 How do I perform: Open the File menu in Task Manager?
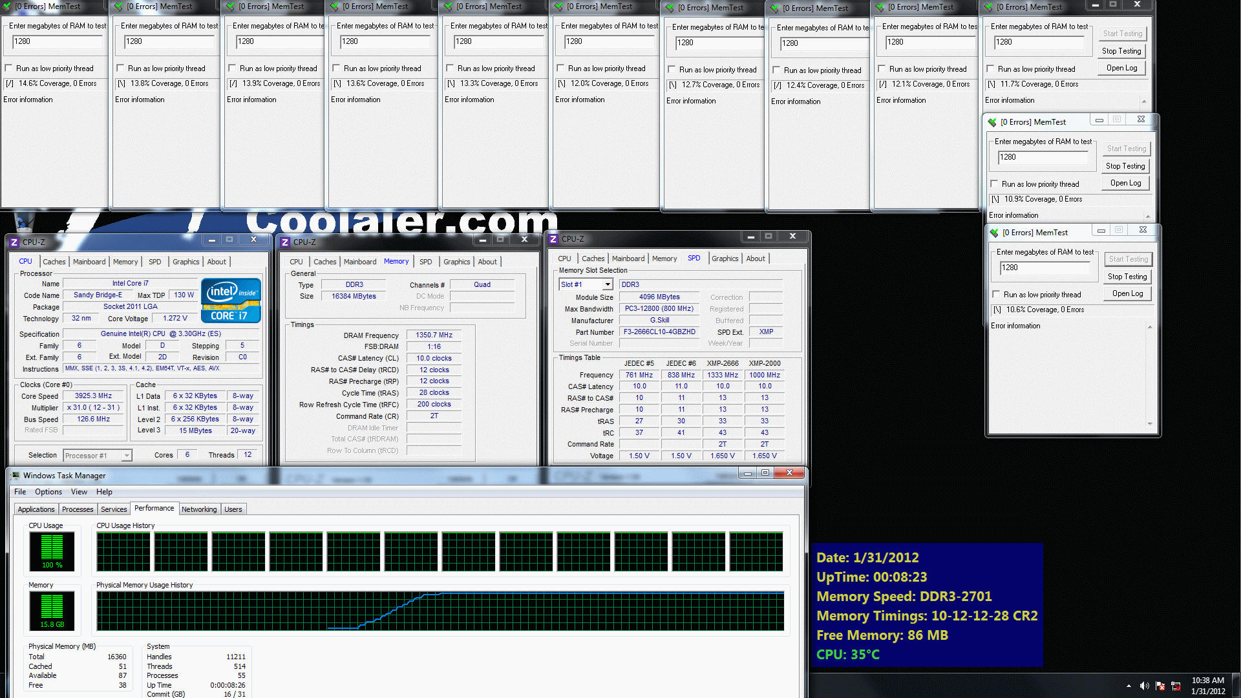pyautogui.click(x=20, y=492)
